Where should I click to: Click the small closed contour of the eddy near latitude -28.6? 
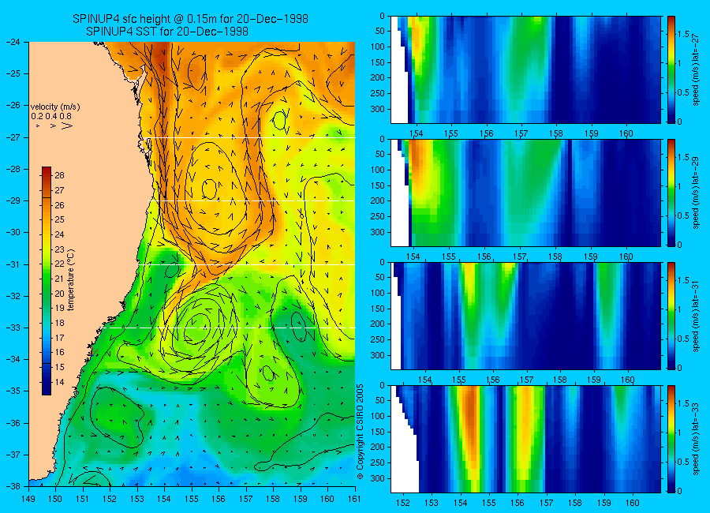(x=209, y=189)
